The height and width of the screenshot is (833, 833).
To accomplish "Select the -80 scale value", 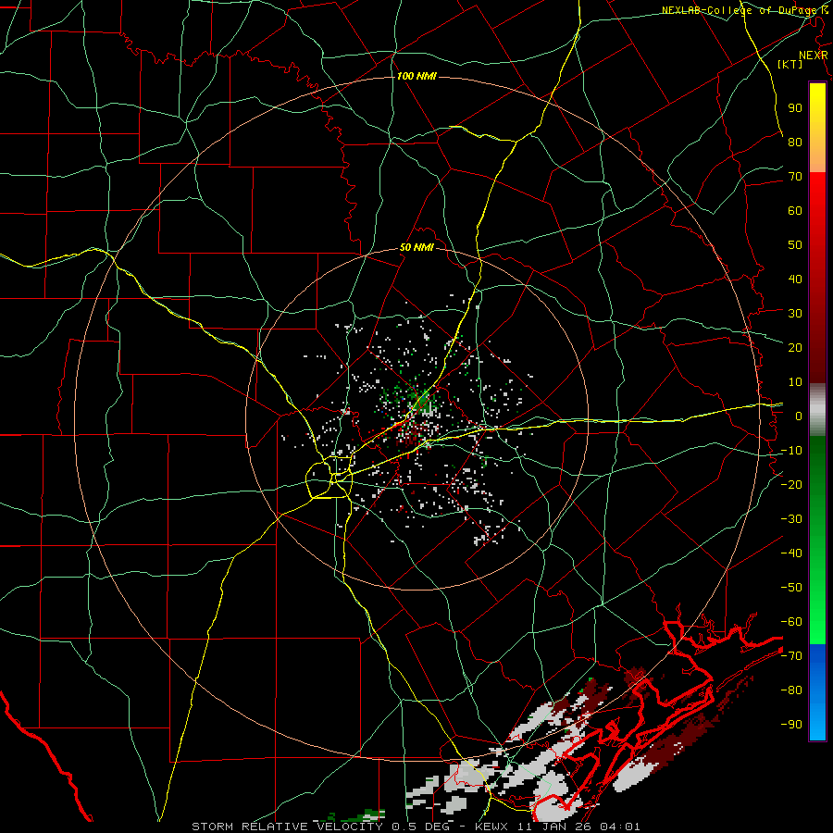I will pyautogui.click(x=791, y=690).
